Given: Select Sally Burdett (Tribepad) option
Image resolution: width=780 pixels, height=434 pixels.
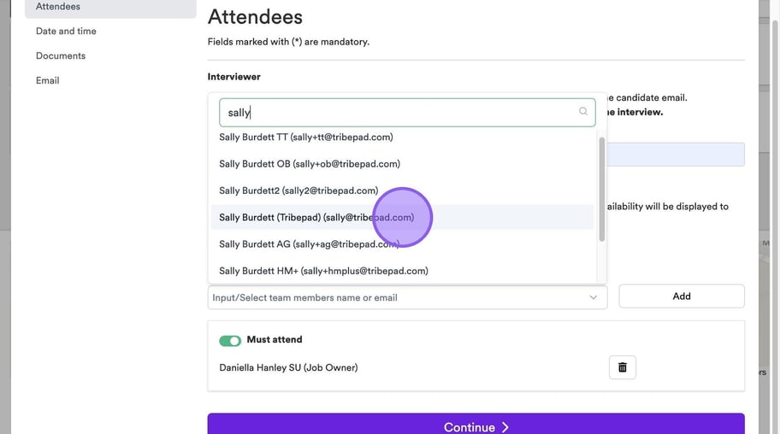Looking at the screenshot, I should click(x=316, y=217).
